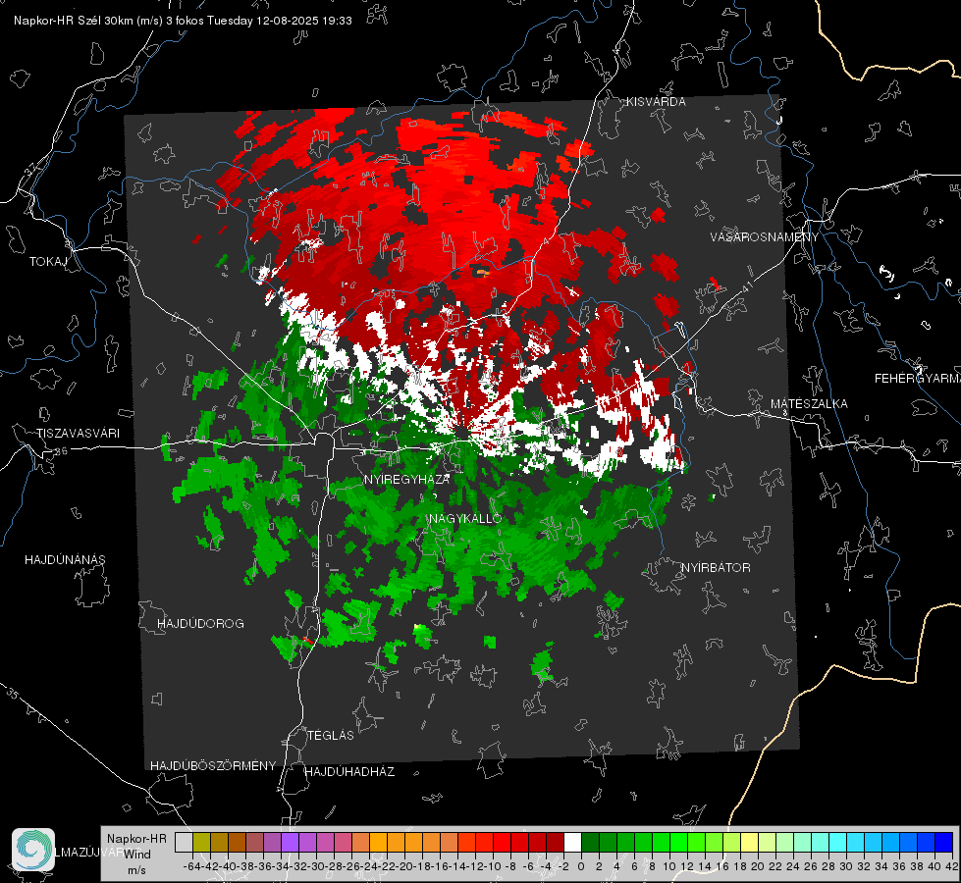Image resolution: width=961 pixels, height=883 pixels.
Task: Select the VÁSÁROSNAMÉNY city label
Action: (765, 236)
